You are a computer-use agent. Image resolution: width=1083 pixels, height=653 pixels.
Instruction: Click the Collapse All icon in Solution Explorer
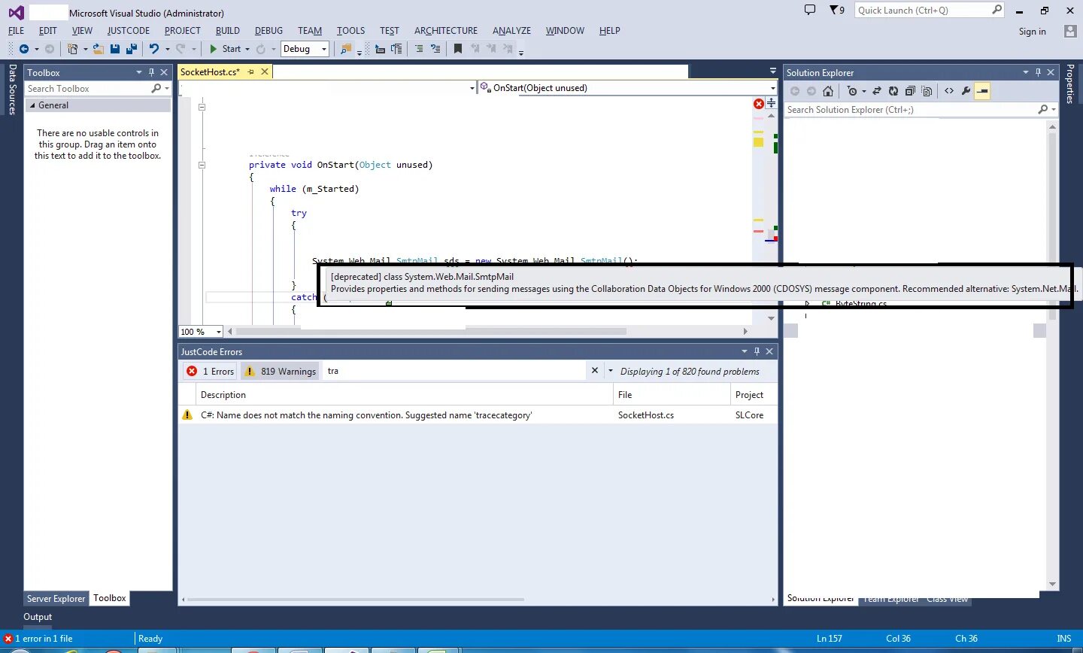910,91
